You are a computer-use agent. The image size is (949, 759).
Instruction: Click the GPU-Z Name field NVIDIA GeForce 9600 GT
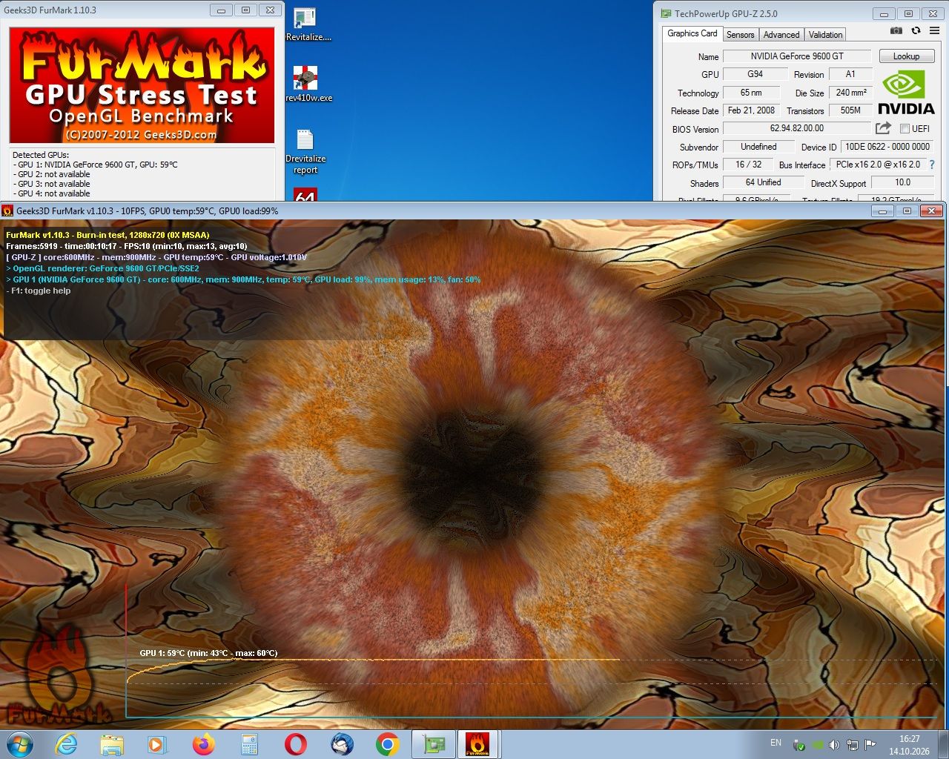[x=797, y=56]
